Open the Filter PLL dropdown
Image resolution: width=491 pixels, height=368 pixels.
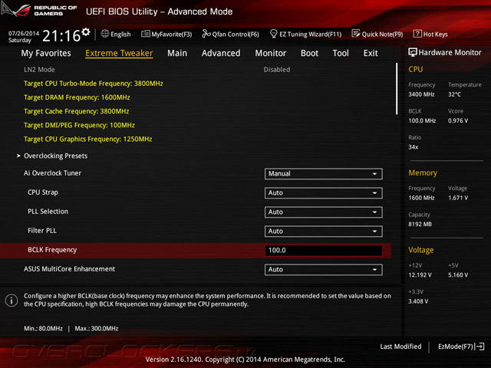click(x=324, y=231)
